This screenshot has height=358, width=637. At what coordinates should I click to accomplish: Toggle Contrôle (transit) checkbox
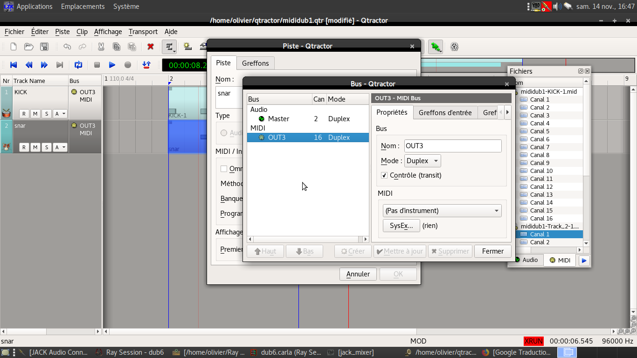(x=384, y=175)
